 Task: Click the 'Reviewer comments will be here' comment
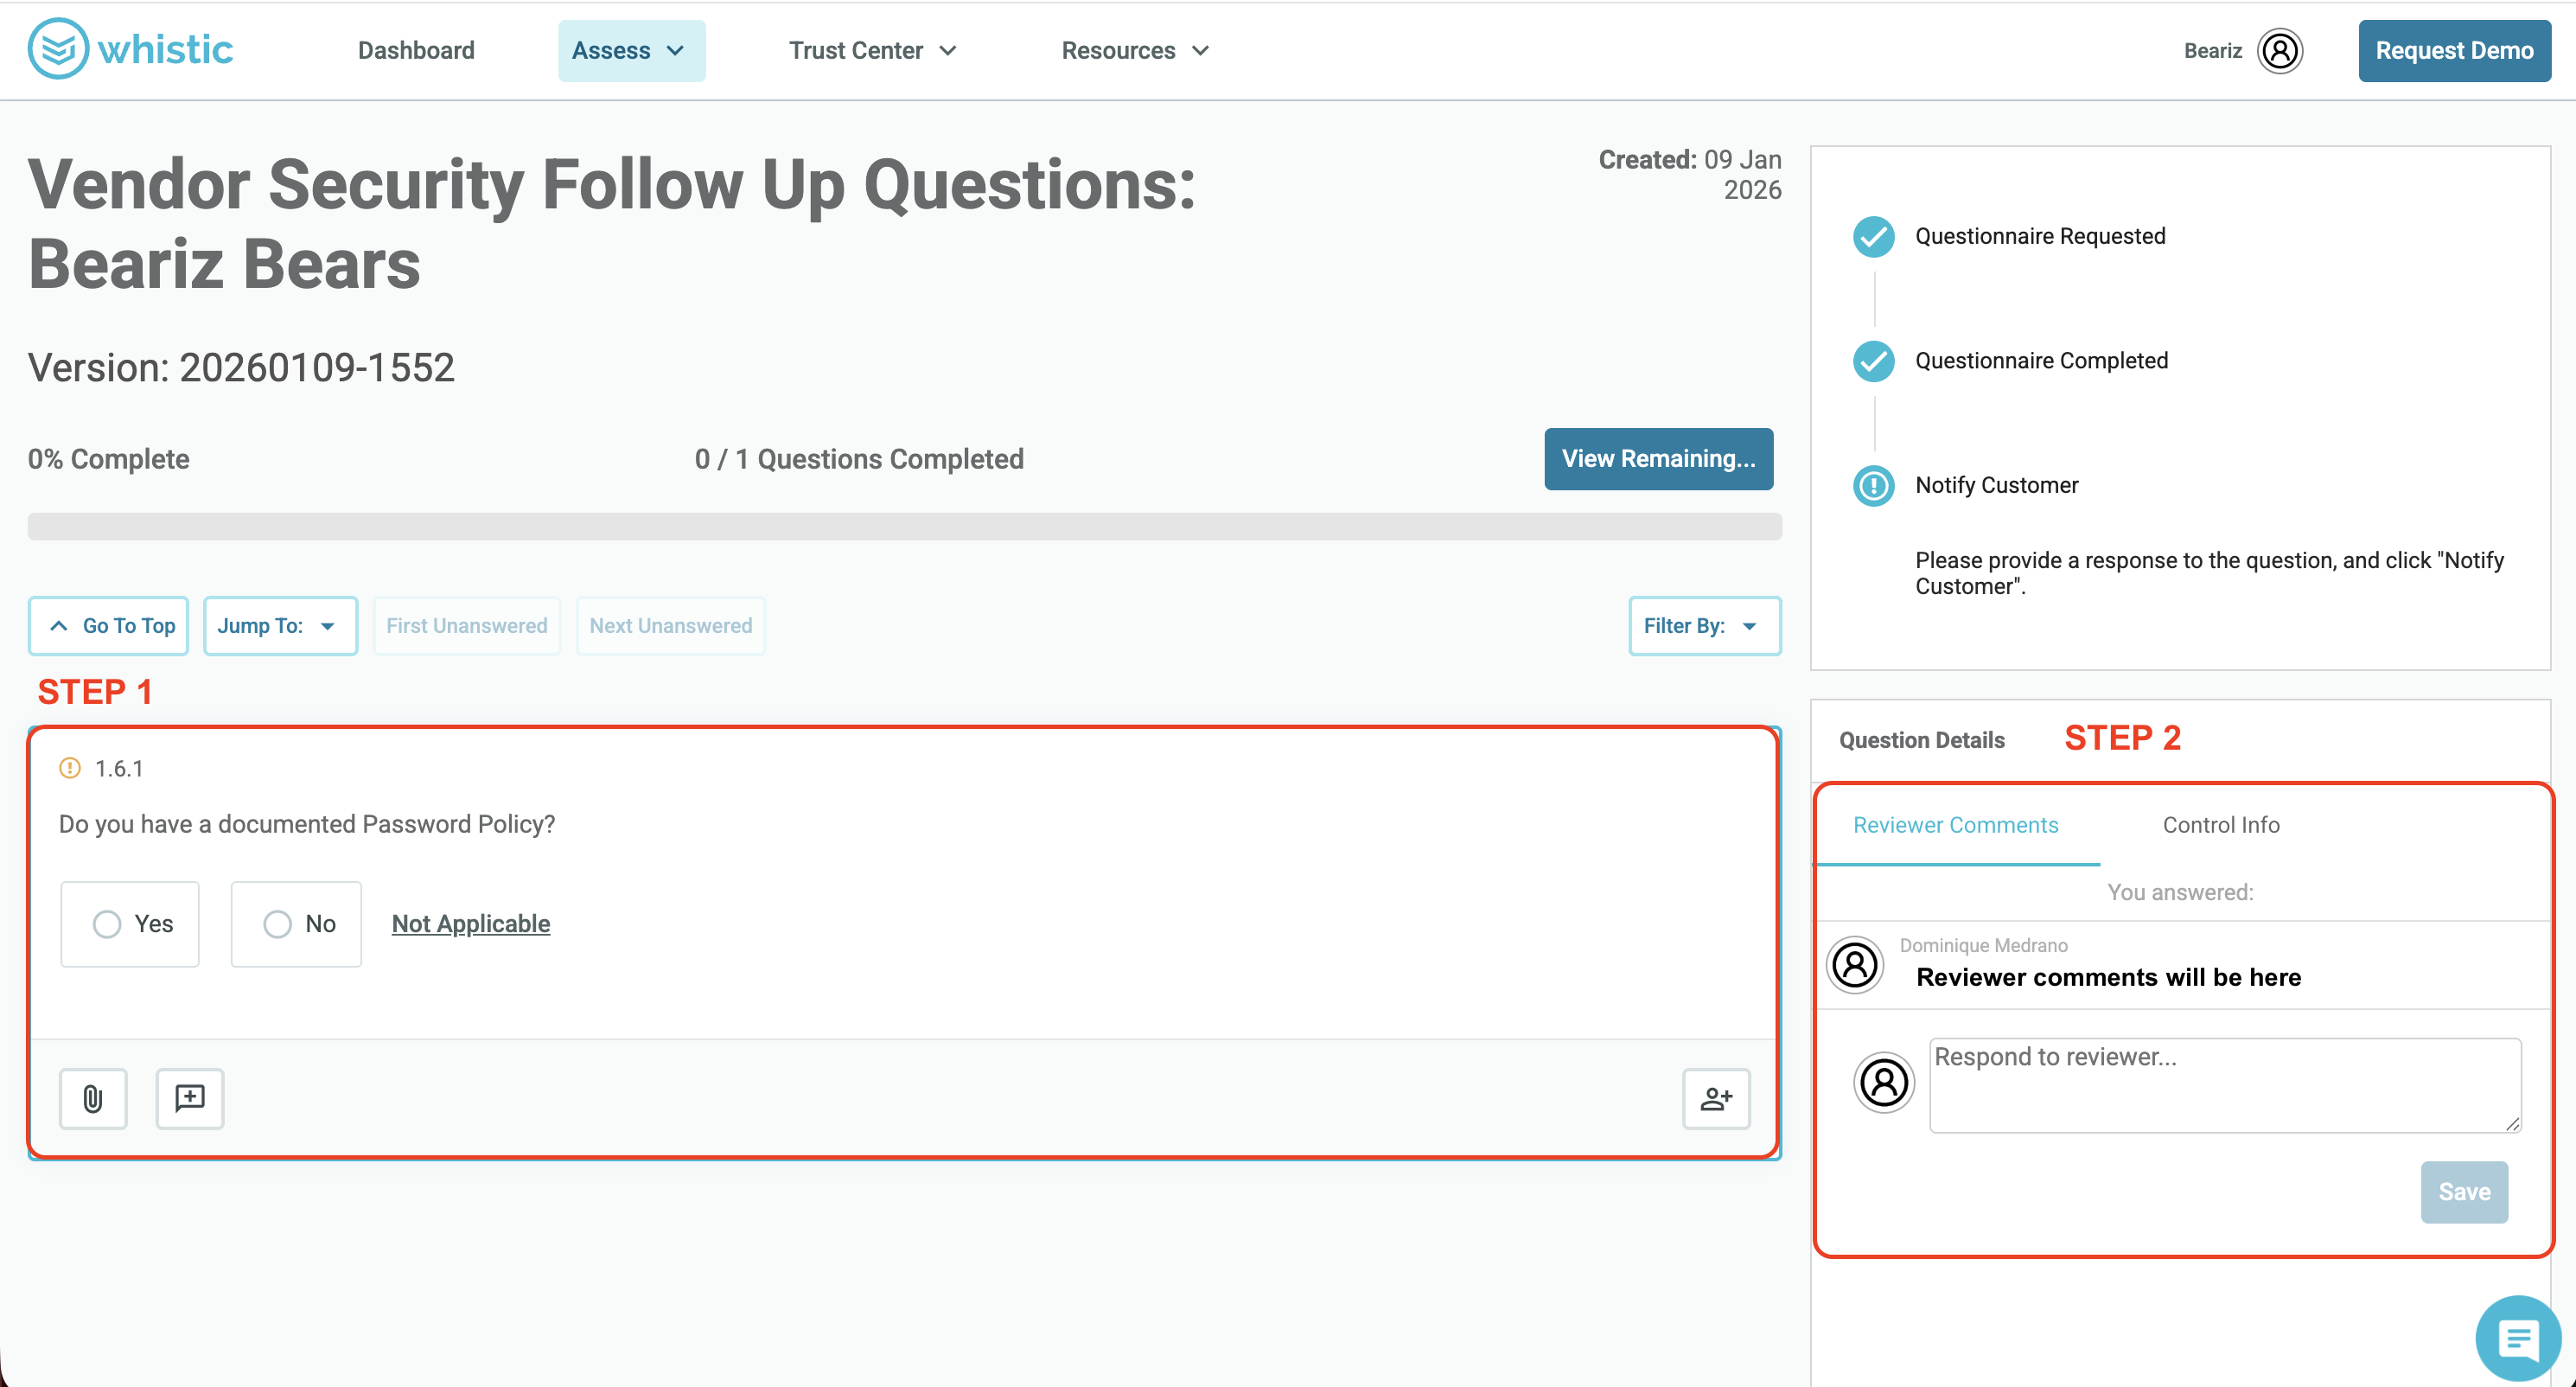2108,977
